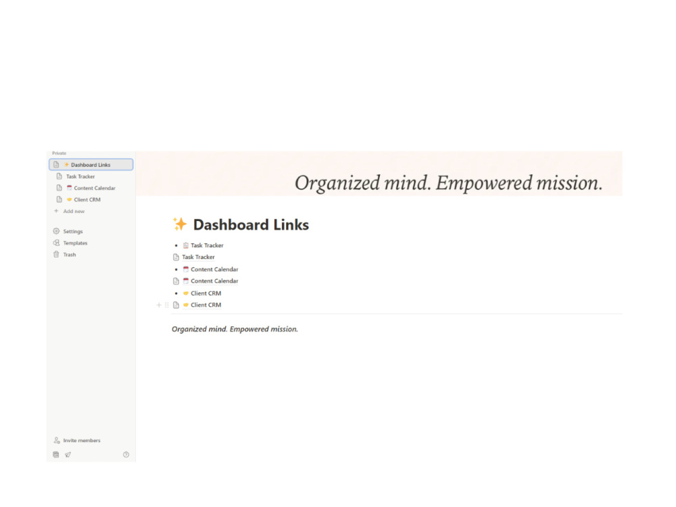676x507 pixels.
Task: Click the page icon on Client CRM block
Action: click(x=176, y=305)
